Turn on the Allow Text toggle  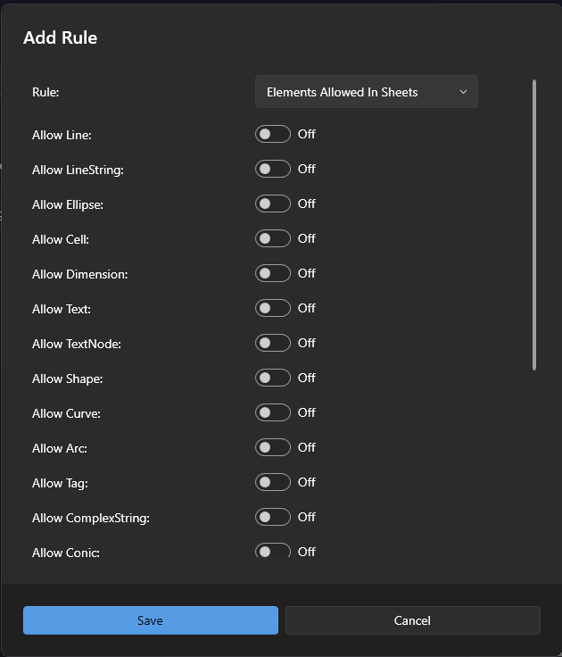coord(273,308)
